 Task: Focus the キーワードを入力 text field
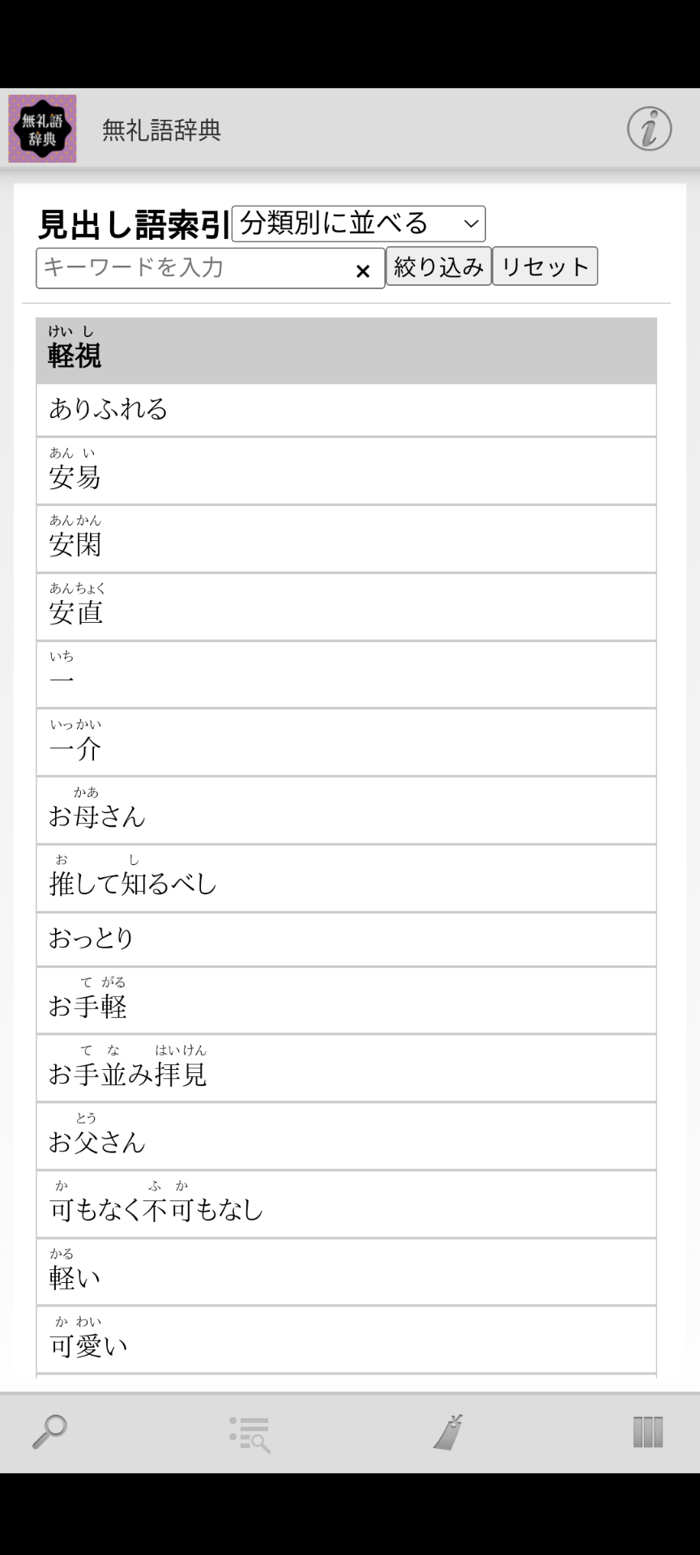[194, 268]
